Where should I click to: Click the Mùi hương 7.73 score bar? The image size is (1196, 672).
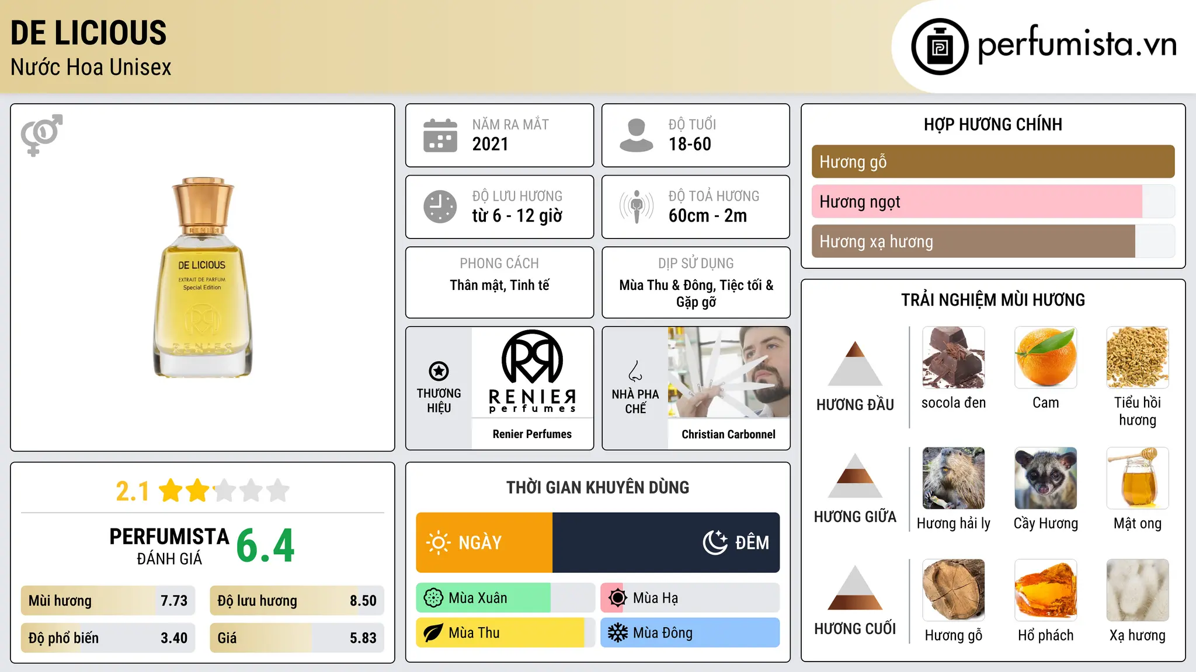(x=108, y=600)
